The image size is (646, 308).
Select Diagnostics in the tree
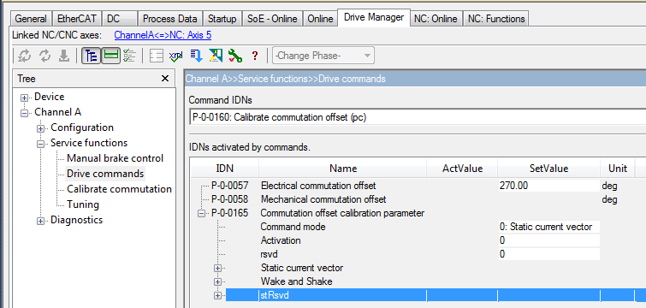coord(77,220)
